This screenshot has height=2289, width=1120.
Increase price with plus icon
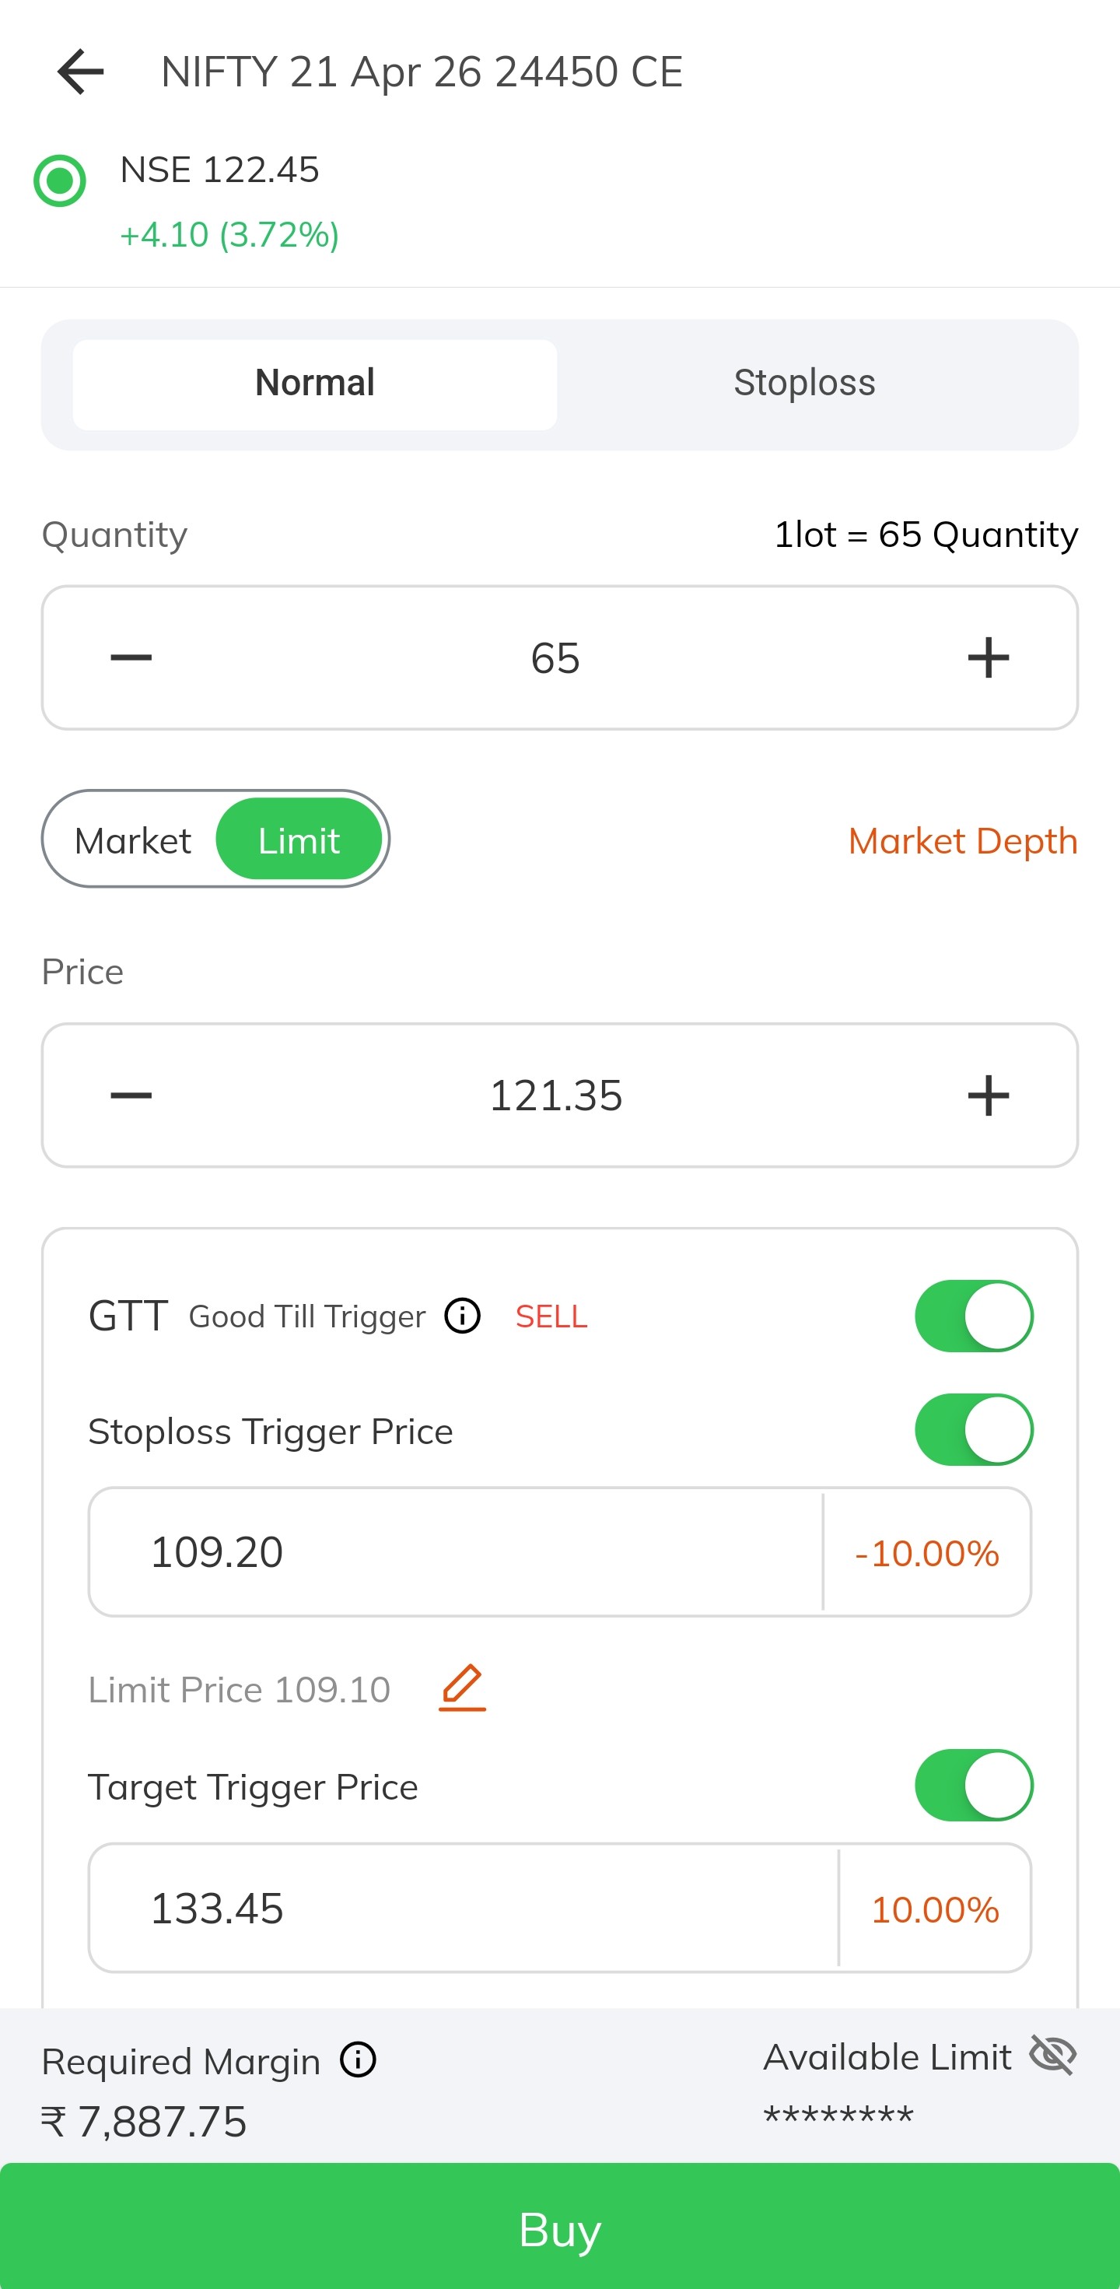point(988,1095)
